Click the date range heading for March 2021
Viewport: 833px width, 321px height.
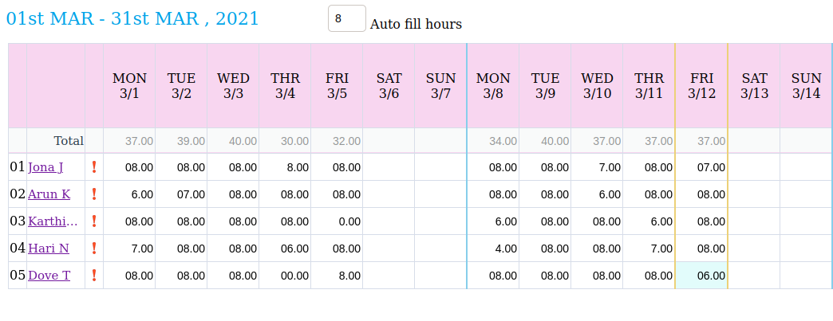click(132, 18)
